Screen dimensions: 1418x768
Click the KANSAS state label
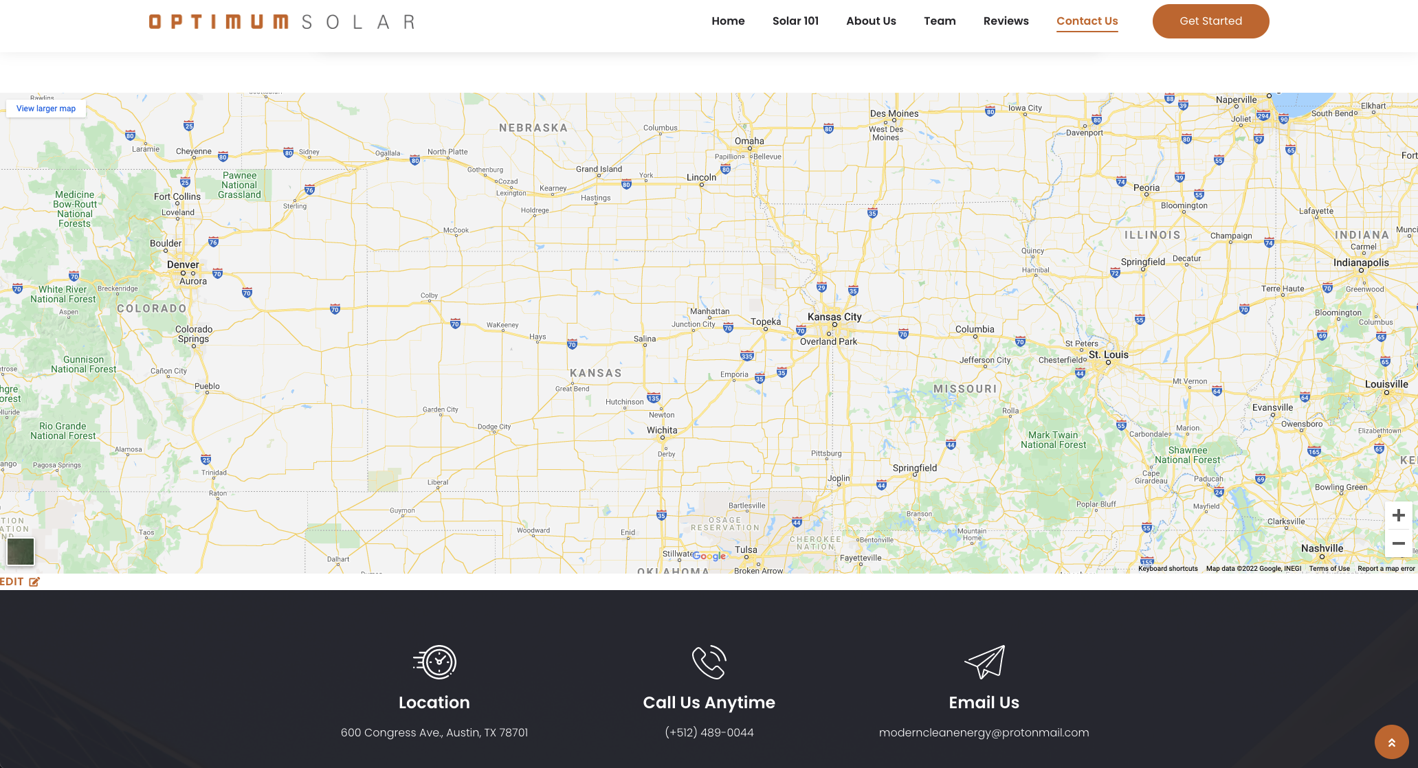[596, 374]
